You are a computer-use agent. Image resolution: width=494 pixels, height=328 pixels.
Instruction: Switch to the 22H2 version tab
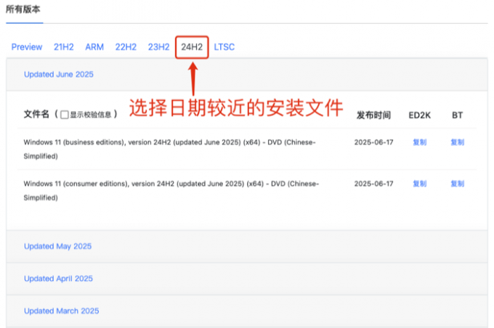126,47
